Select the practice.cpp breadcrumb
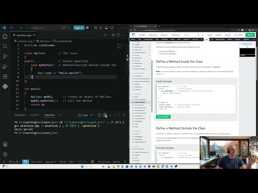 pyautogui.click(x=23, y=41)
